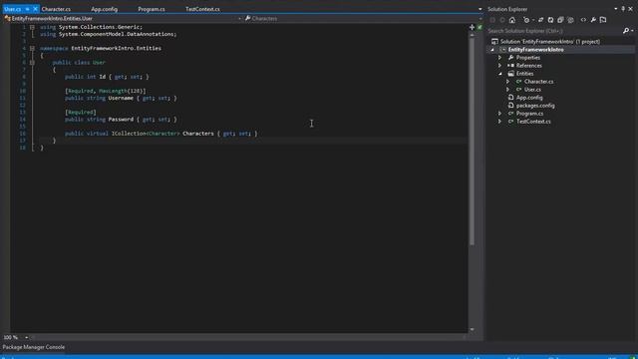Open the tab list overflow dropdown
Screen dimensions: 638x359
click(x=480, y=9)
